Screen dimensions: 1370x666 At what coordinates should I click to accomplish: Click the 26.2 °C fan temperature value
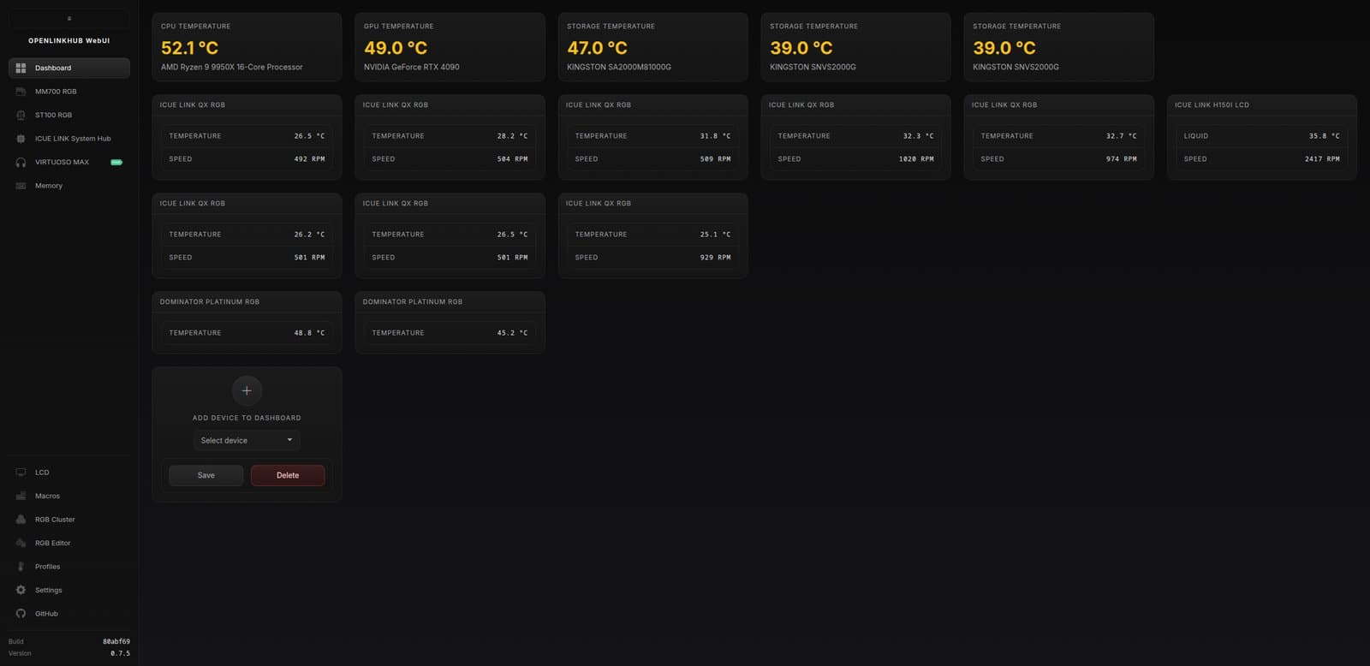click(309, 235)
